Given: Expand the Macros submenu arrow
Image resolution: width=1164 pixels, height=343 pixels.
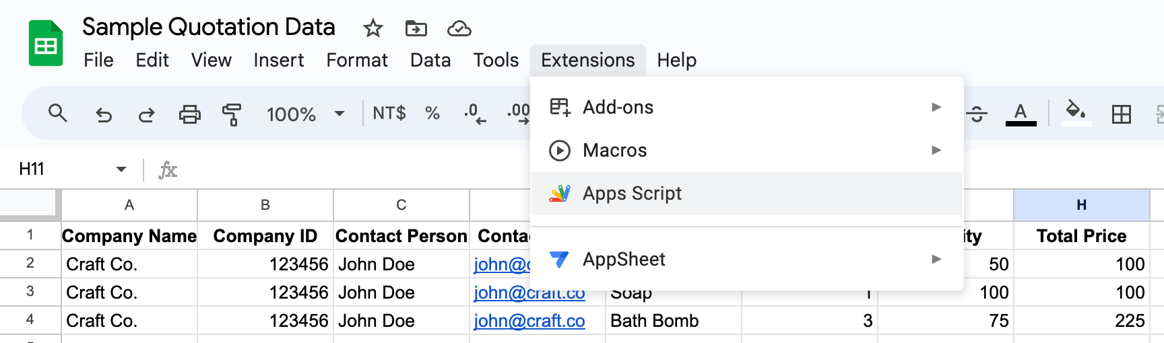Looking at the screenshot, I should coord(936,150).
